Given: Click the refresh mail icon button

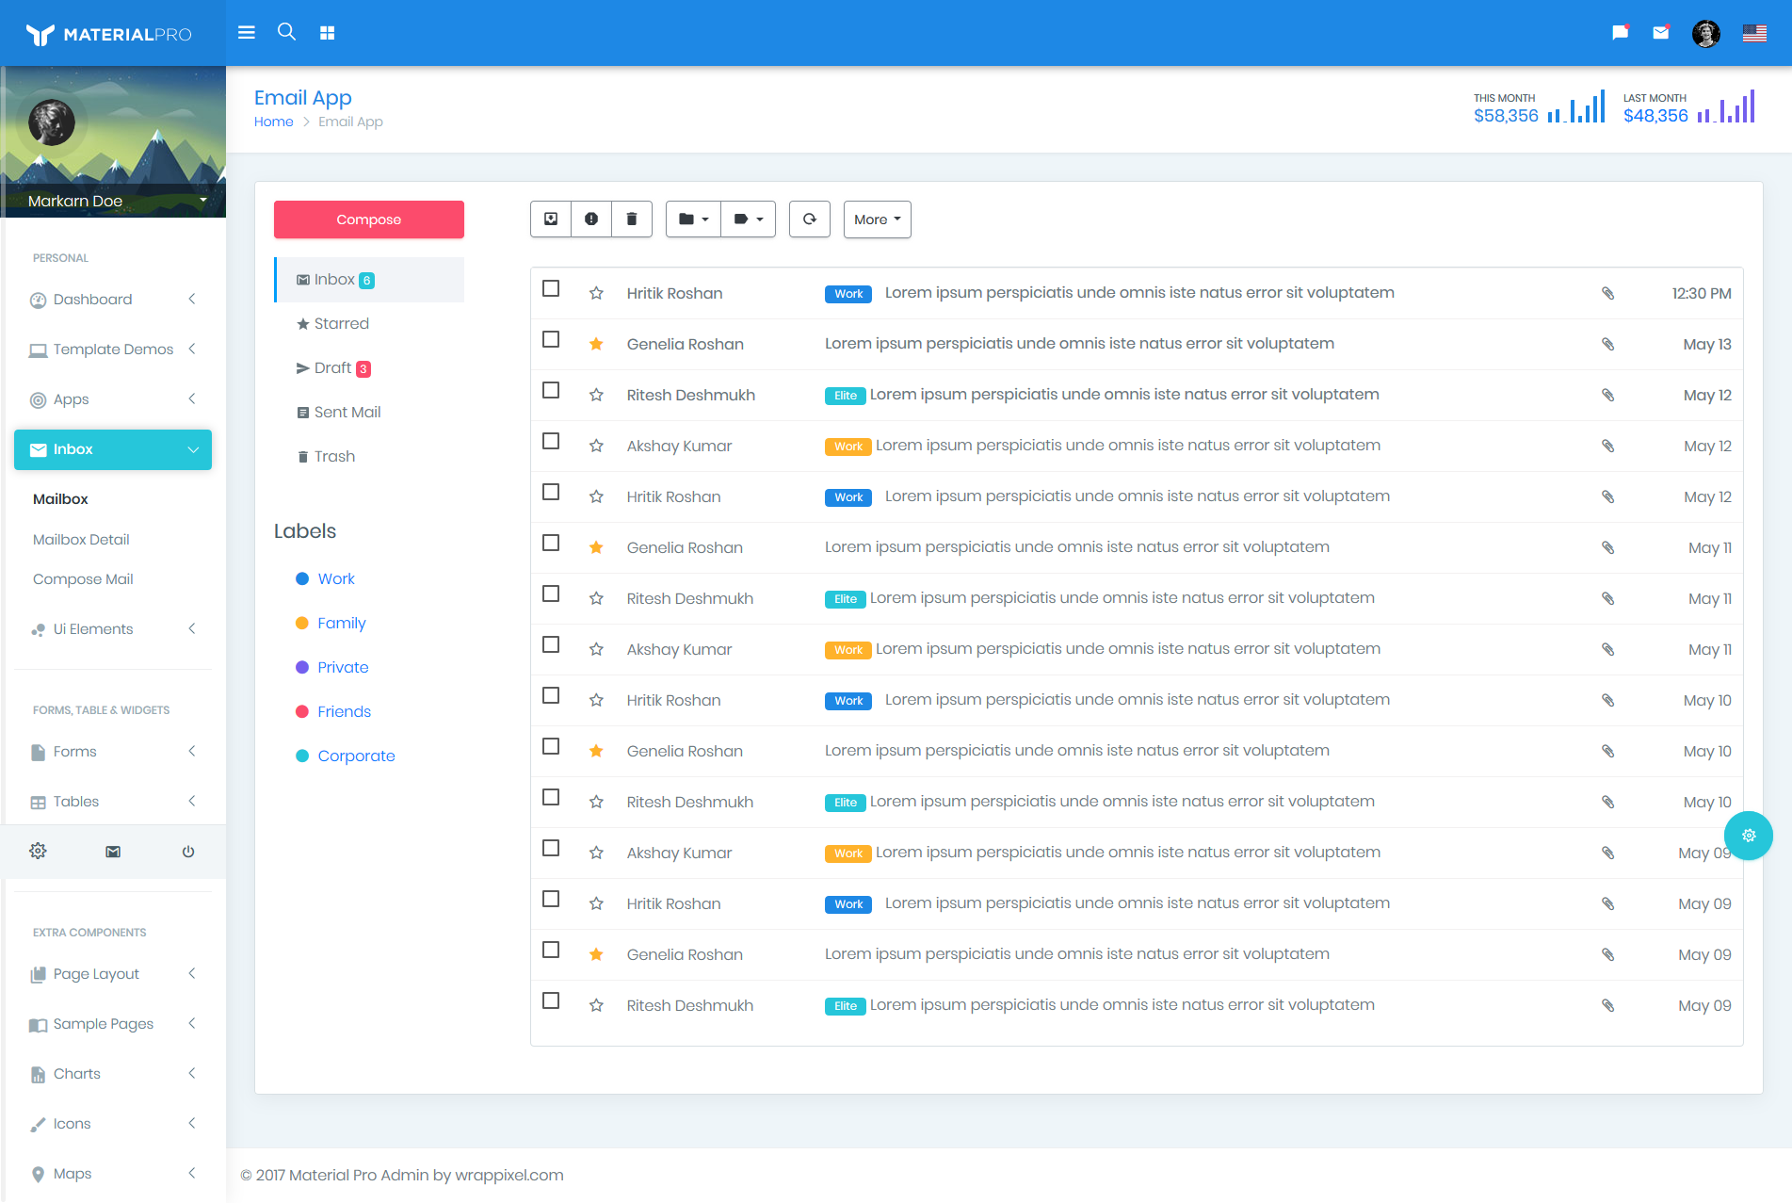Looking at the screenshot, I should [809, 219].
